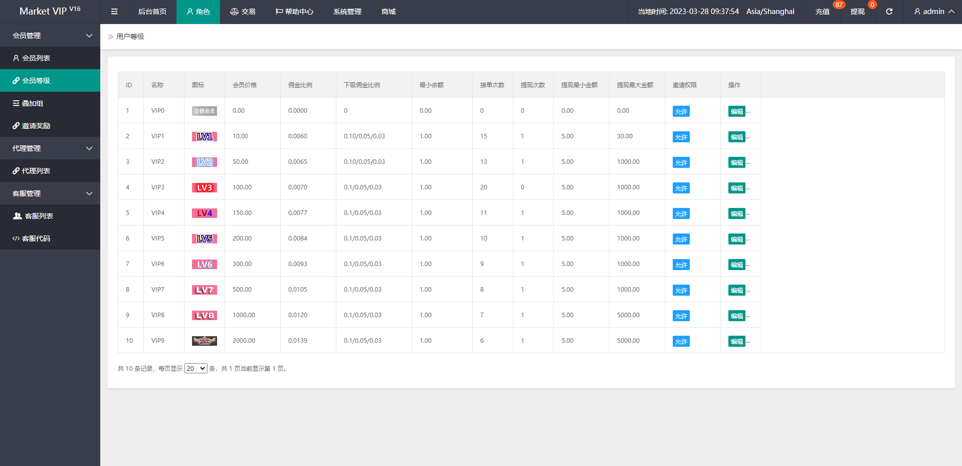Click the VIP9 winged badge icon

204,341
